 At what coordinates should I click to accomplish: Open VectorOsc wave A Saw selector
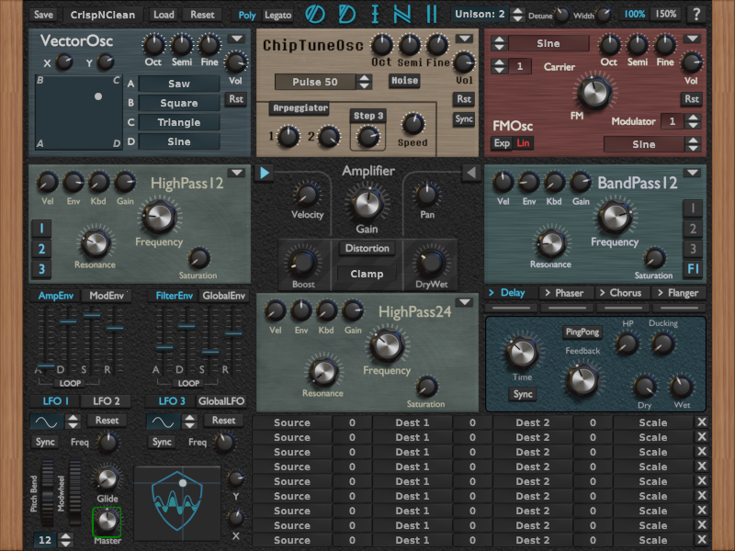pos(179,84)
